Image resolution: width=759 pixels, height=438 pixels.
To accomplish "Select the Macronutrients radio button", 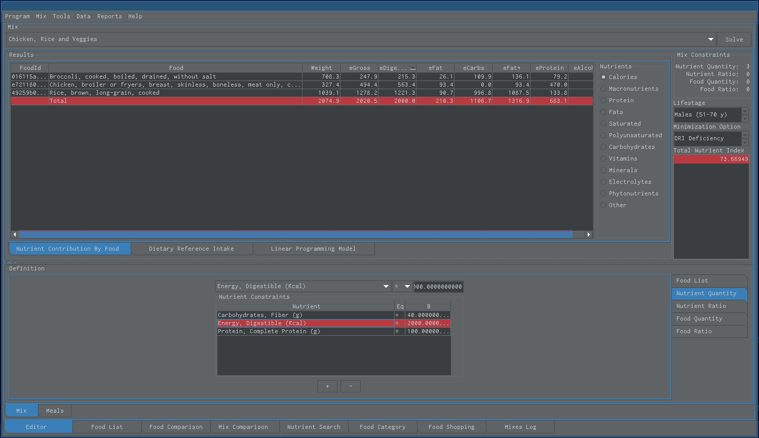I will coord(603,89).
